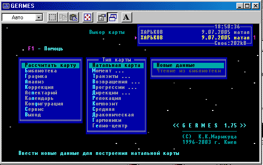Click the 'Авто' combo box field

tap(22, 17)
